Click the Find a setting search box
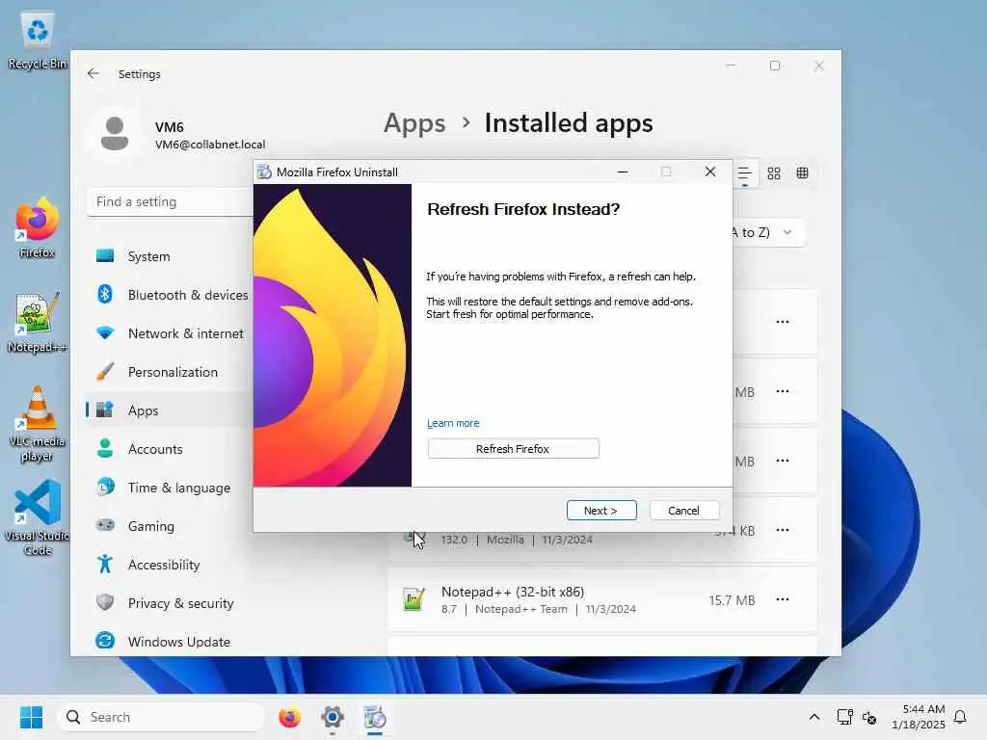The height and width of the screenshot is (740, 987). (170, 201)
